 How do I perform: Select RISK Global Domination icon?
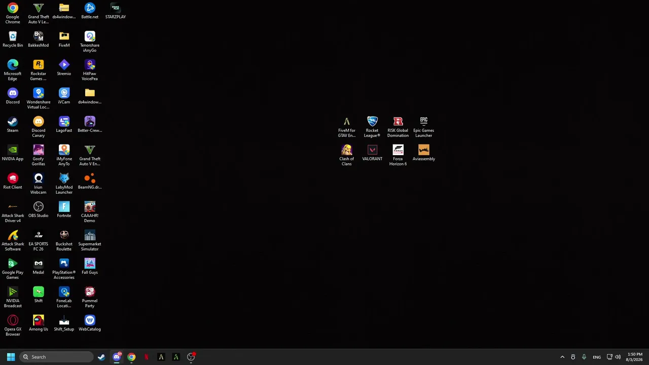click(398, 127)
